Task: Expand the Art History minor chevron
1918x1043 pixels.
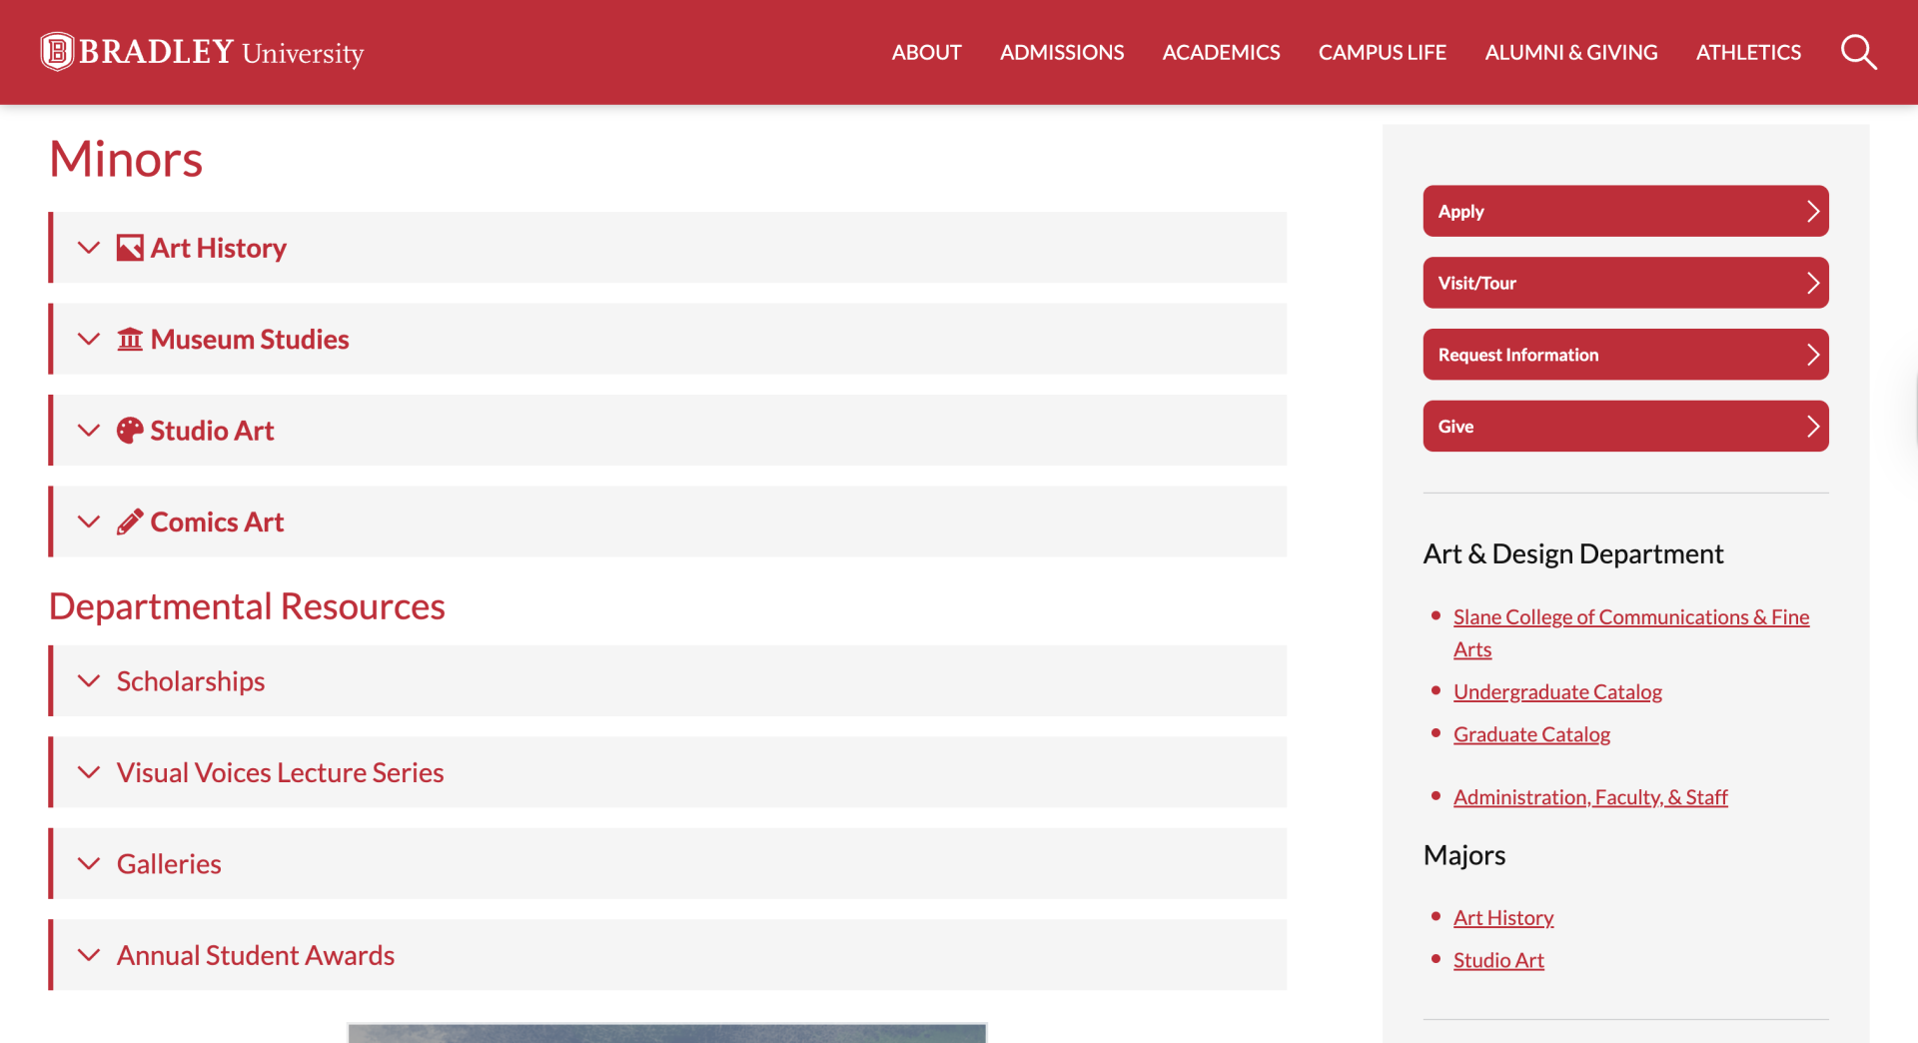Action: [89, 247]
